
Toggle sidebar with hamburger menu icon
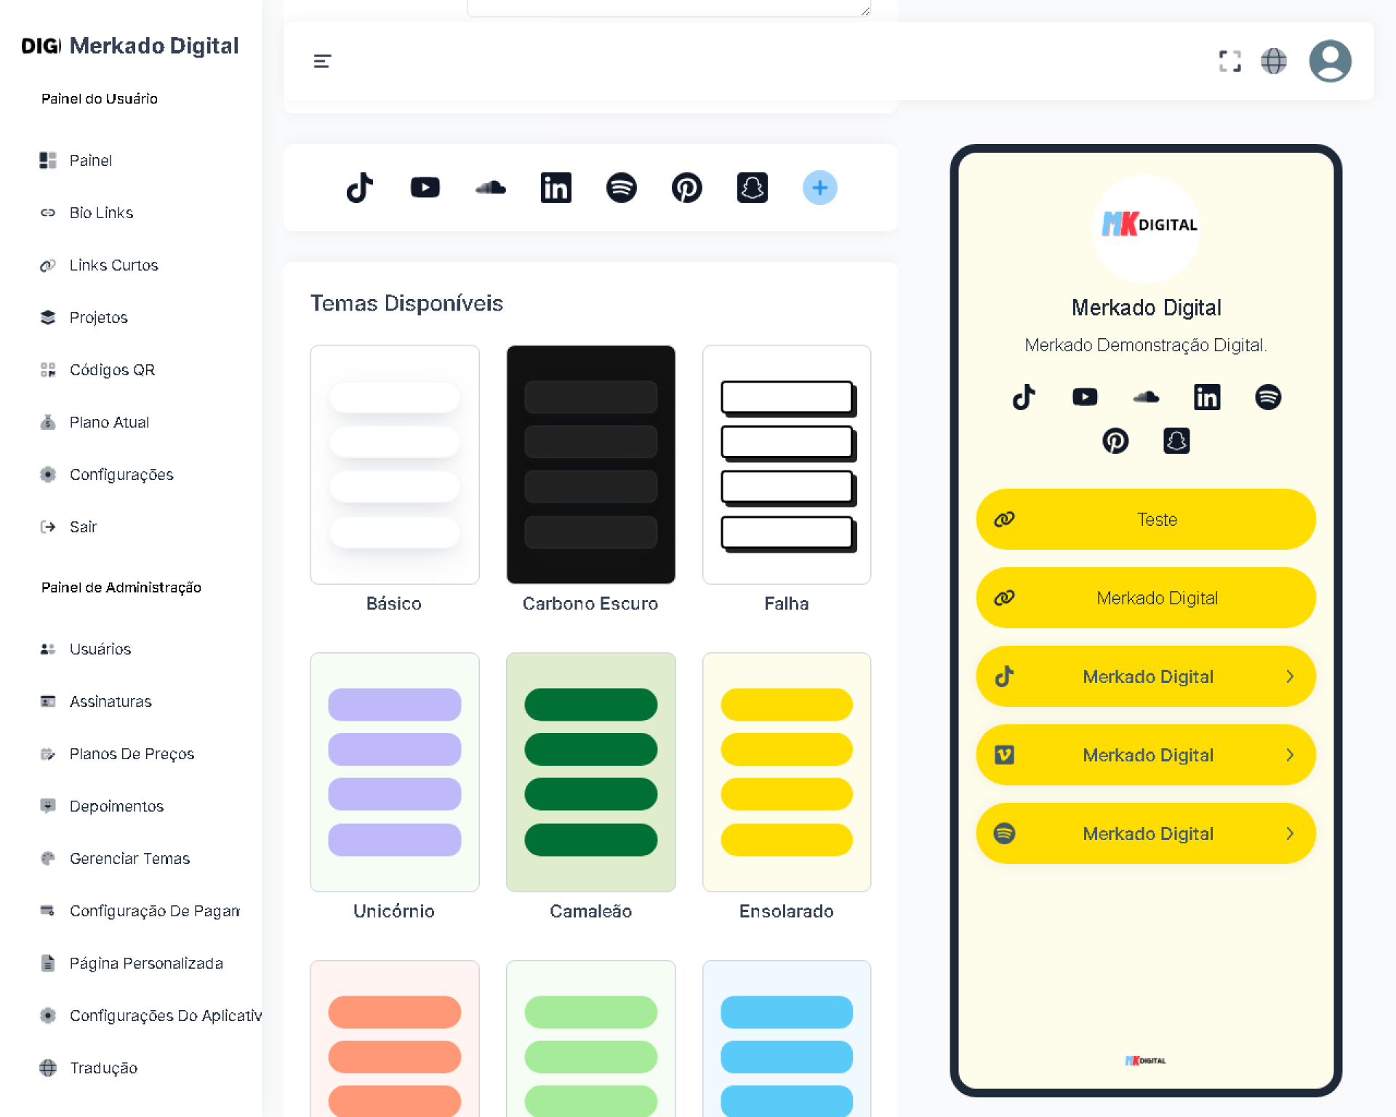coord(322,61)
